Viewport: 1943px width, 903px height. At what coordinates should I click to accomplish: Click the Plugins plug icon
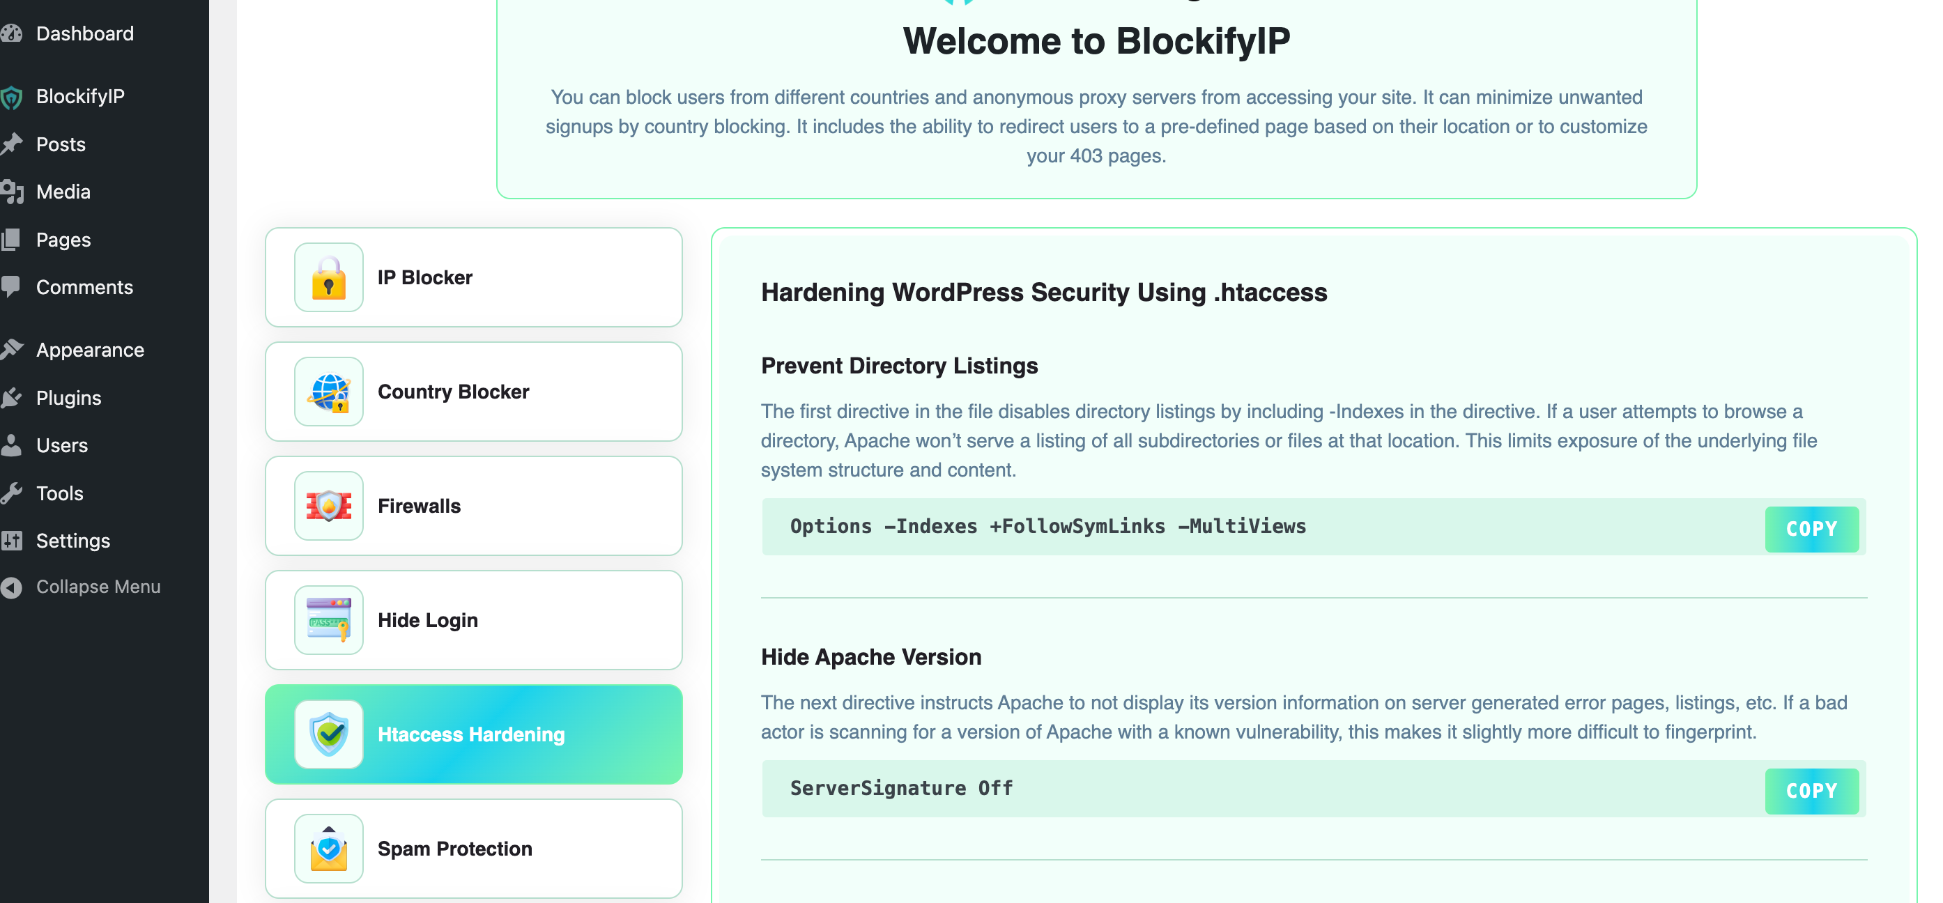[10, 398]
